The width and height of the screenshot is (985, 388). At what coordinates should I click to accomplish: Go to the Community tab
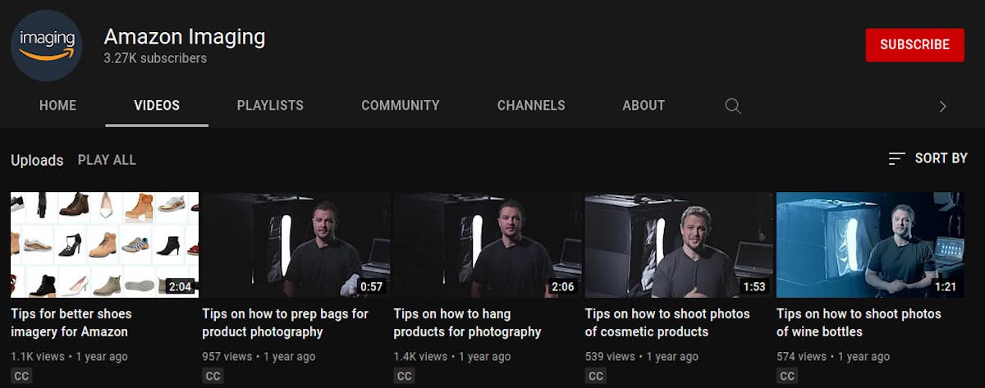pos(401,106)
